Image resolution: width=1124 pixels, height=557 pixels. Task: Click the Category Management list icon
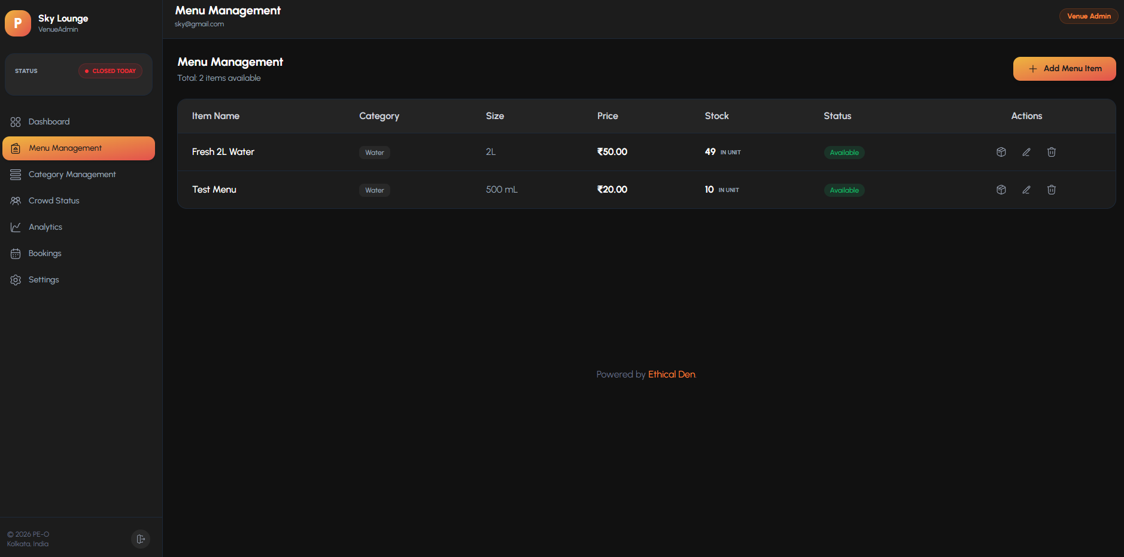(16, 175)
